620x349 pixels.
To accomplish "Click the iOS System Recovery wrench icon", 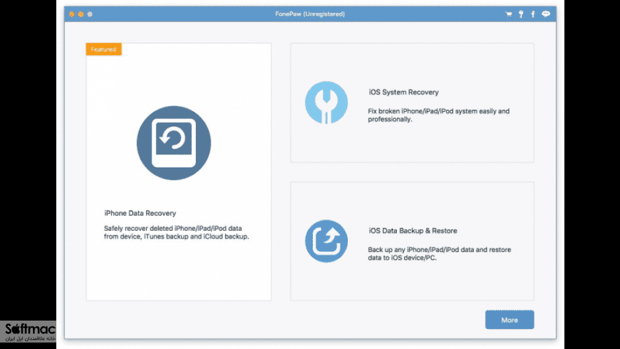I will coord(326,103).
